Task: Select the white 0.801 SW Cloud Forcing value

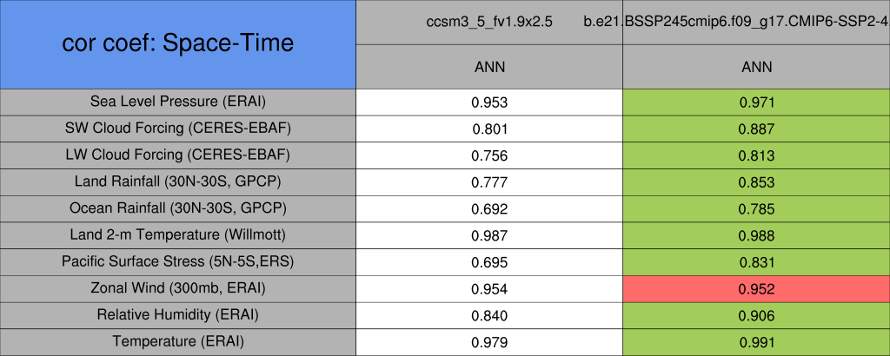Action: pos(488,129)
